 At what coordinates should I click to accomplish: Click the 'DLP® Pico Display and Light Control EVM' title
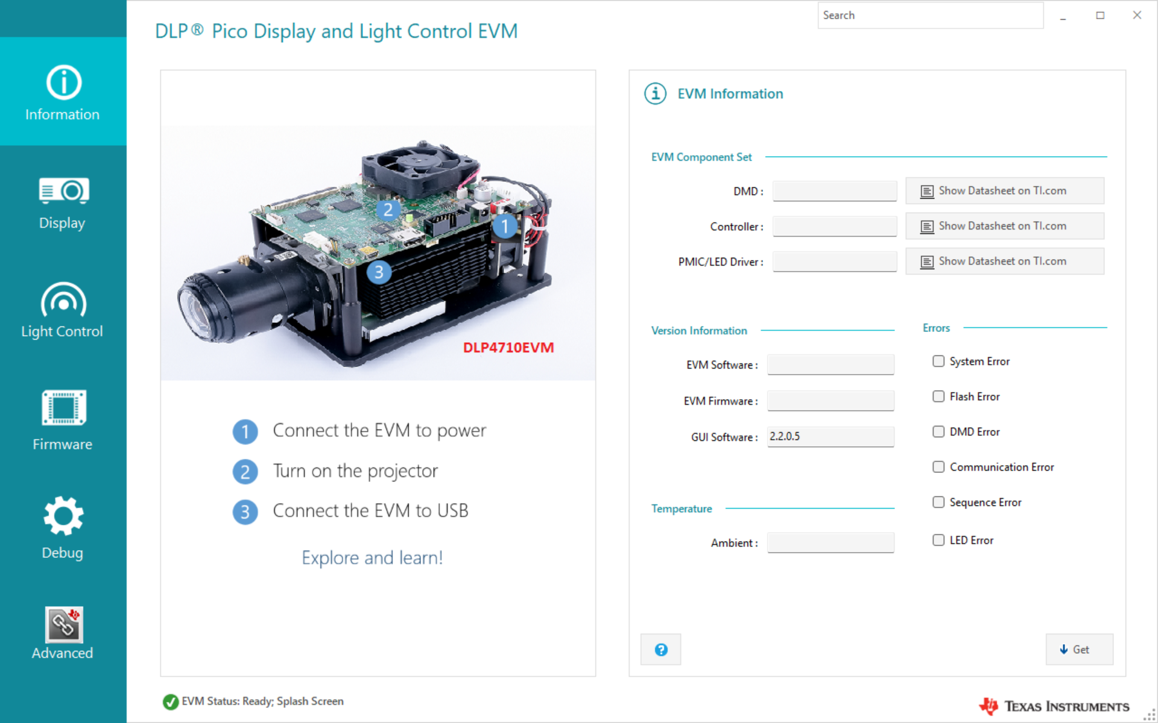[337, 31]
